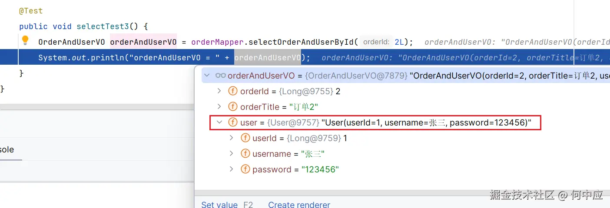The image size is (610, 208).
Task: Expand the username node
Action: 232,154
